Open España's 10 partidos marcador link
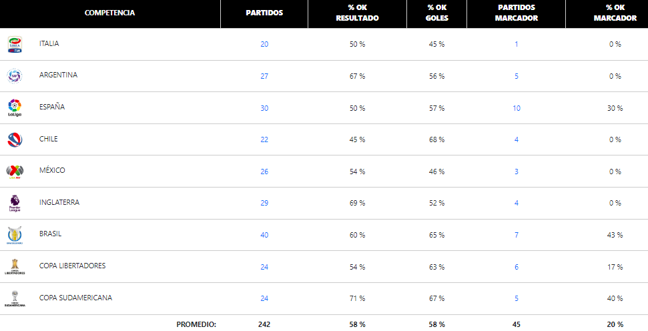Image resolution: width=648 pixels, height=331 pixels. 517,108
